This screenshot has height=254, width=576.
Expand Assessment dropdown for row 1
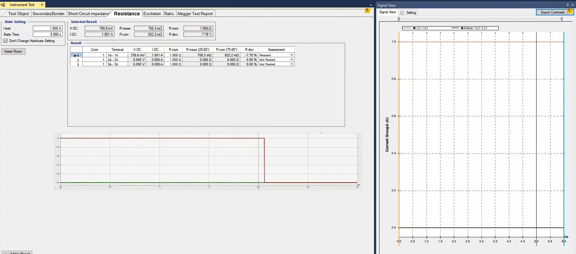click(291, 55)
